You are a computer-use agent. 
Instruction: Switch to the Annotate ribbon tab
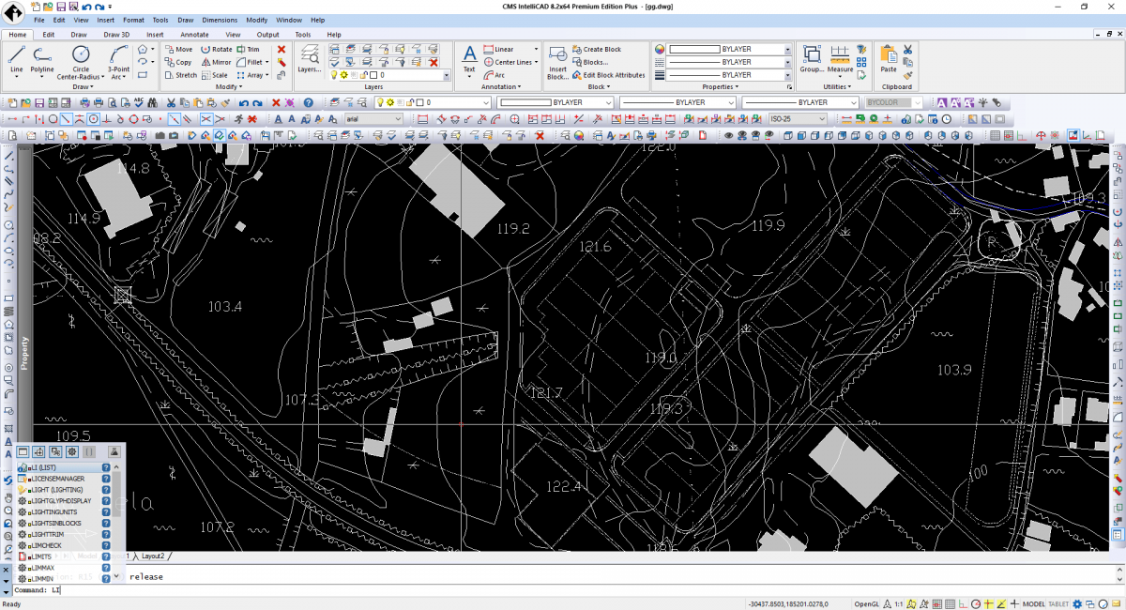coord(193,34)
